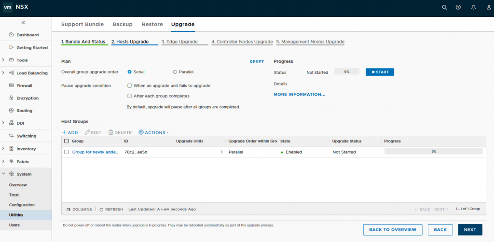Click the Switching arrows icon
The width and height of the screenshot is (494, 242).
coord(12,136)
